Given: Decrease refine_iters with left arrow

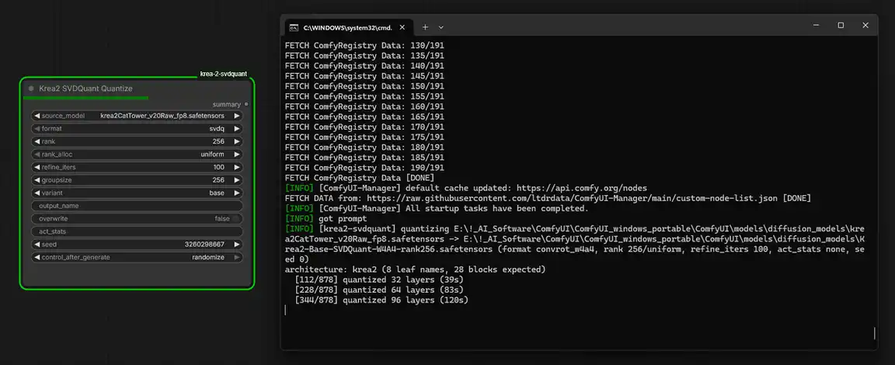Looking at the screenshot, I should tap(37, 167).
